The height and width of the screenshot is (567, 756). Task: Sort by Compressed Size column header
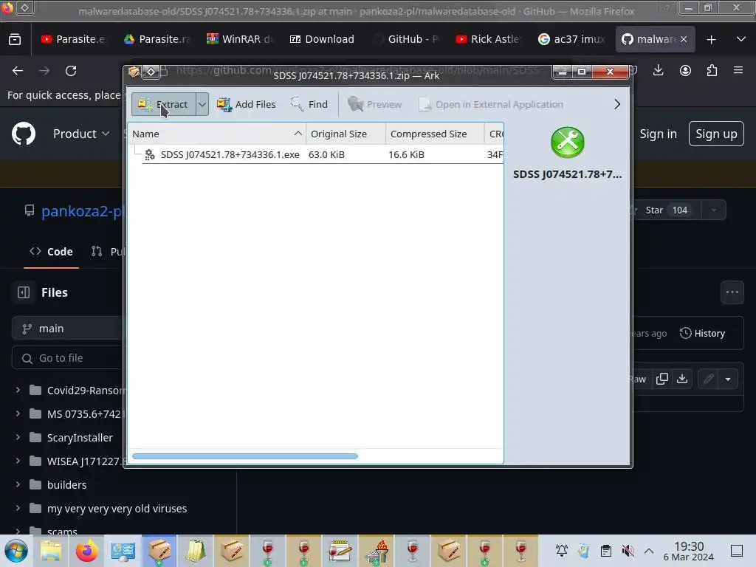click(x=435, y=134)
